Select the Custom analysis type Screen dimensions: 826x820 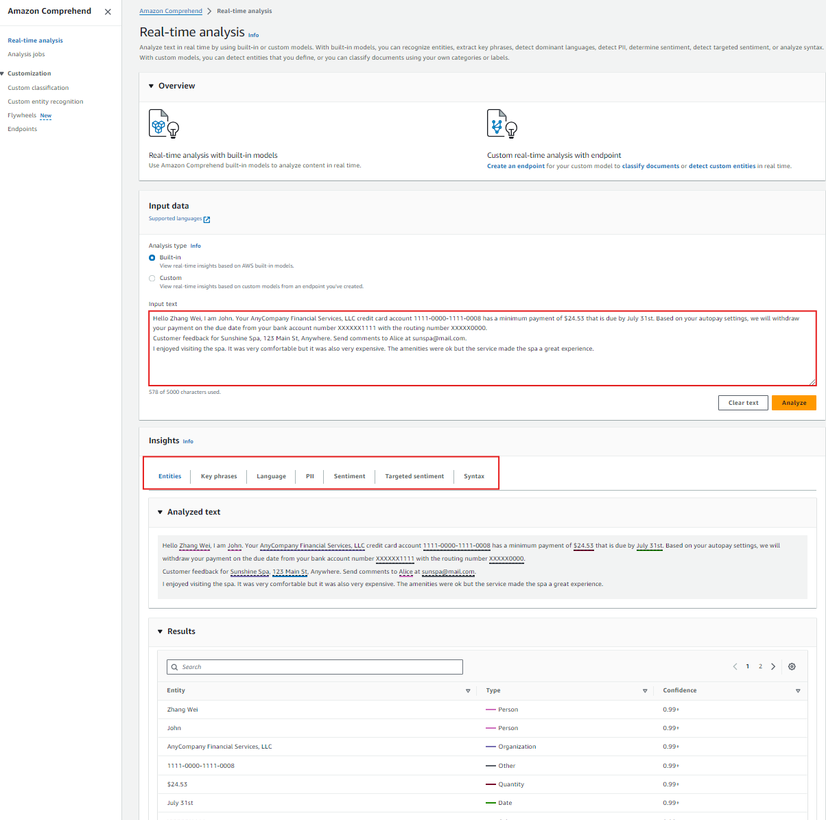(x=152, y=279)
